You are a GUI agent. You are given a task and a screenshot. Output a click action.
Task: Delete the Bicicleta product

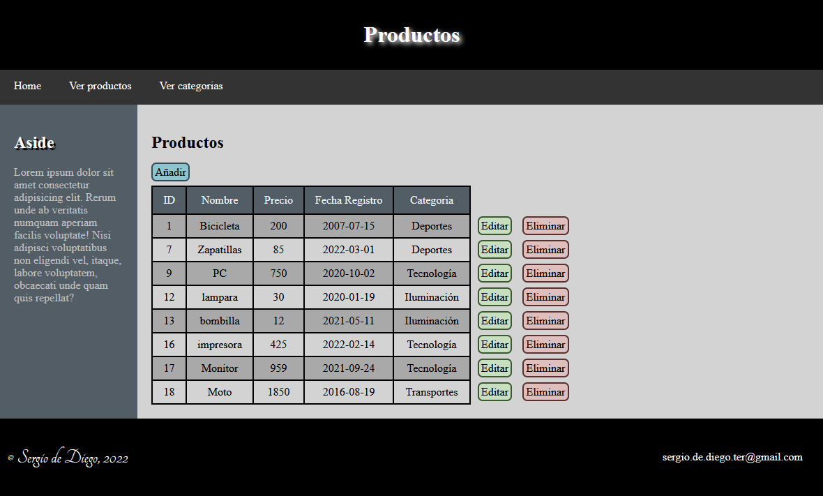click(x=545, y=226)
